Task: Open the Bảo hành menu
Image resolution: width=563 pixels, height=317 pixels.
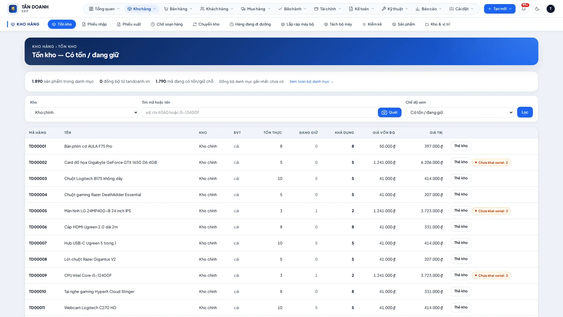Action: click(292, 9)
